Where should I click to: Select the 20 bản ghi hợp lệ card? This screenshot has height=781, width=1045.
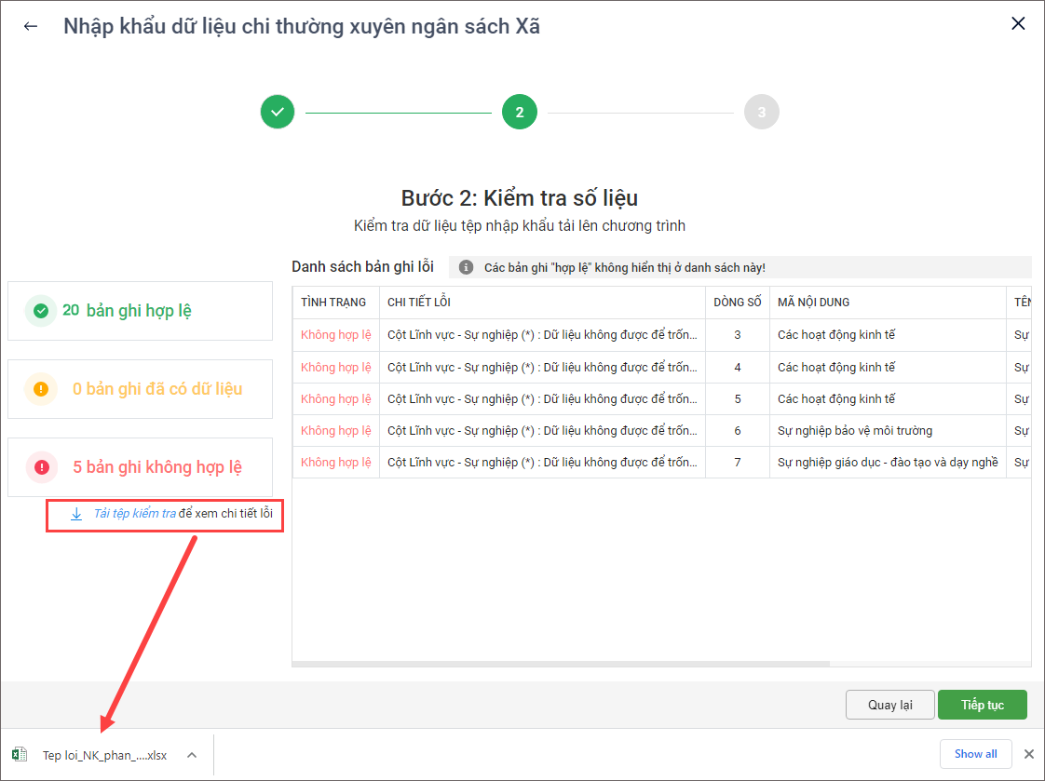[x=140, y=311]
